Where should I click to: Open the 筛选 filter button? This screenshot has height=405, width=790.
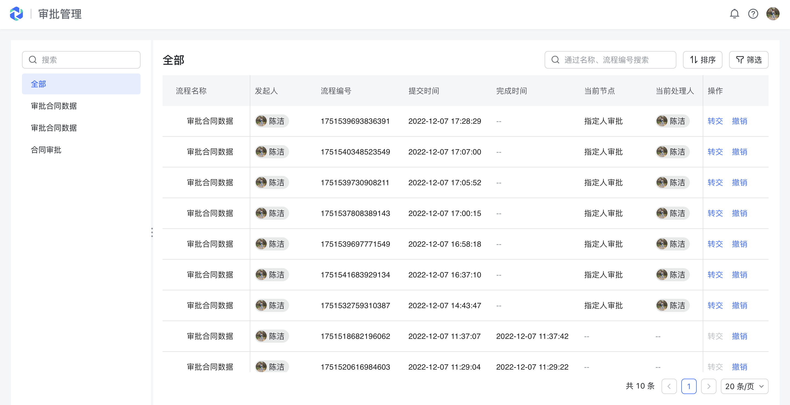[x=749, y=60]
